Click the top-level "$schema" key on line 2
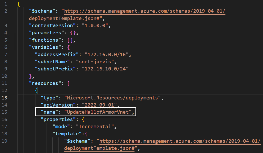 tap(42, 11)
